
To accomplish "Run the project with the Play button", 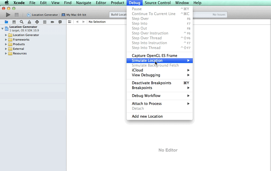I will [8, 15].
